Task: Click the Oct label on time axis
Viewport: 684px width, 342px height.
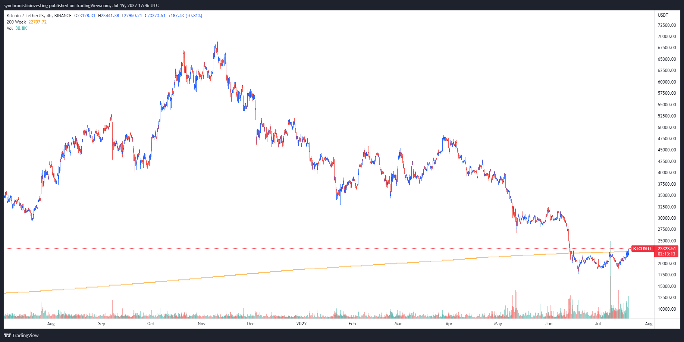Action: tap(151, 324)
